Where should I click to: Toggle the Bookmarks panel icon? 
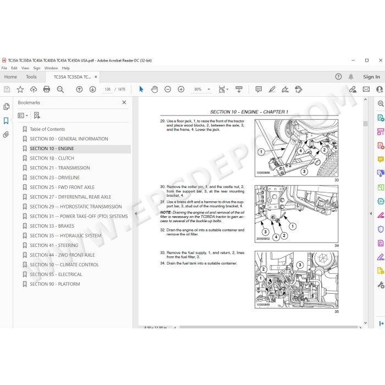[6, 120]
